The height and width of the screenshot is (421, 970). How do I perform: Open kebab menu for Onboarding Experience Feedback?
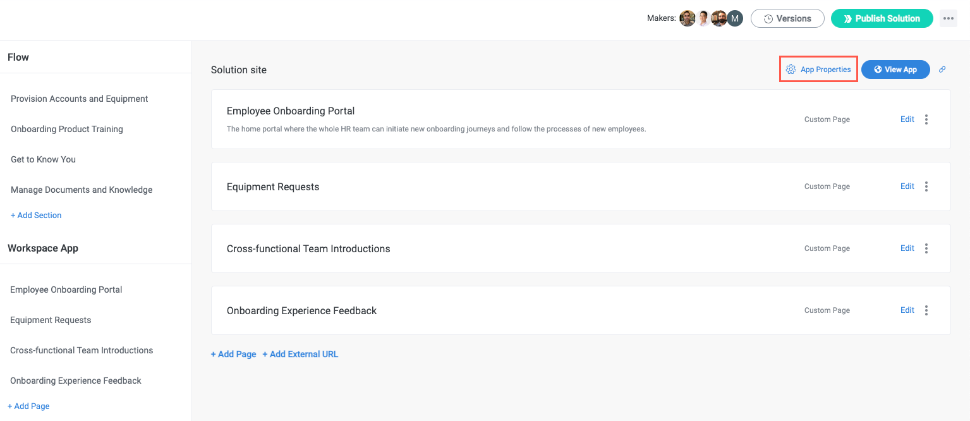[x=926, y=310]
